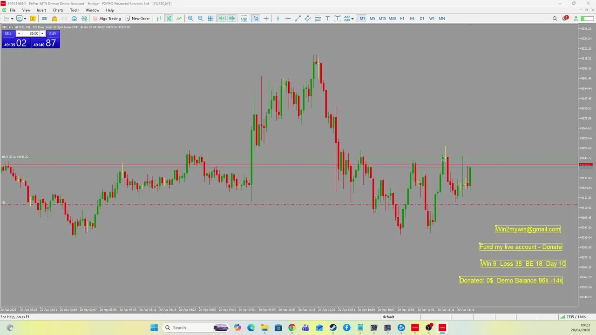Draw Fibonacci retracement lines
596x335 pixels.
[x=318, y=19]
